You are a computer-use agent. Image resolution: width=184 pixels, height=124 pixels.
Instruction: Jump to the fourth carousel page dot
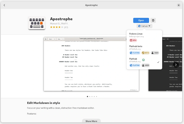94,97
